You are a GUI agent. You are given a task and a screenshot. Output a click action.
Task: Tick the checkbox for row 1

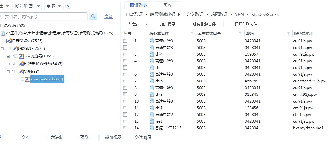pos(125,41)
